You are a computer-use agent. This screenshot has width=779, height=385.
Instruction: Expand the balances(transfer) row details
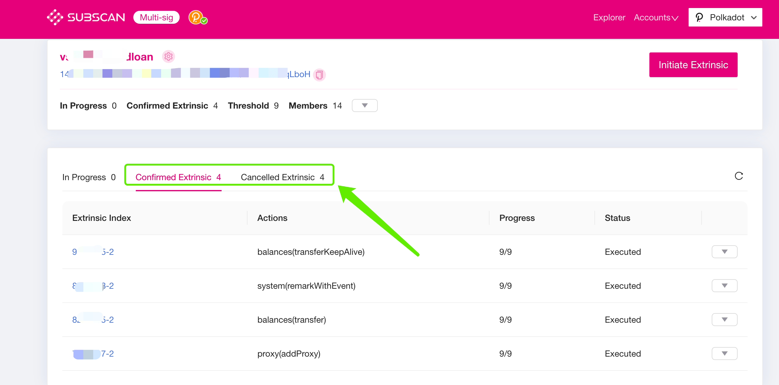click(x=724, y=320)
